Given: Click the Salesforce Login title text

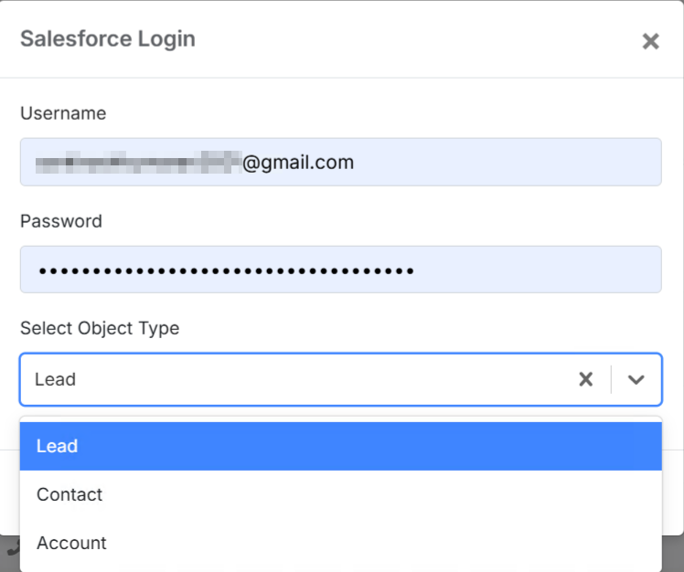Looking at the screenshot, I should tap(108, 39).
